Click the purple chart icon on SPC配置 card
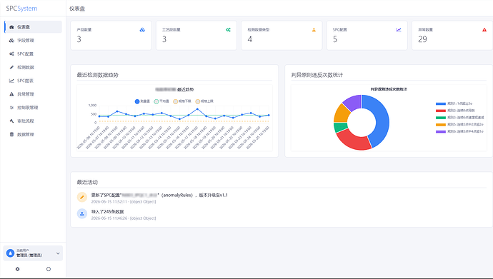This screenshot has height=279, width=493. tap(399, 30)
